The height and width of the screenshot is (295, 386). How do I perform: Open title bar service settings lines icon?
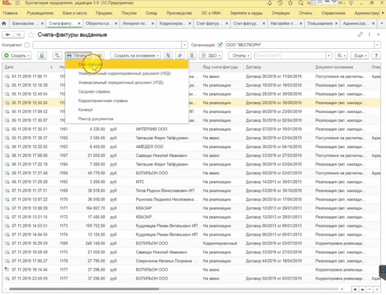tap(351, 3)
